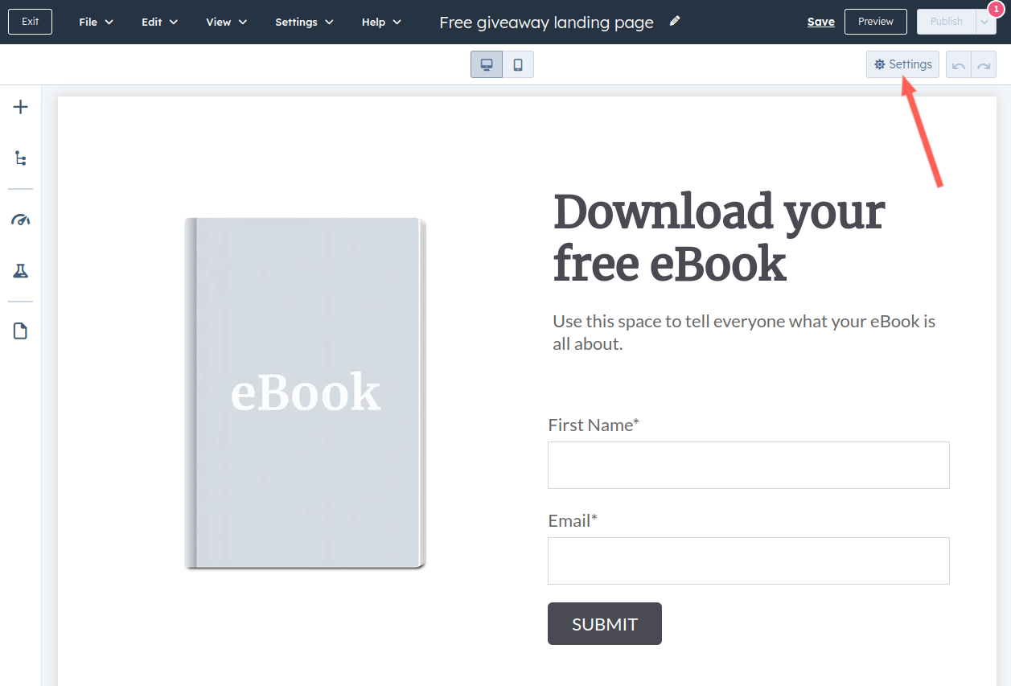Click the Preview button

(875, 22)
